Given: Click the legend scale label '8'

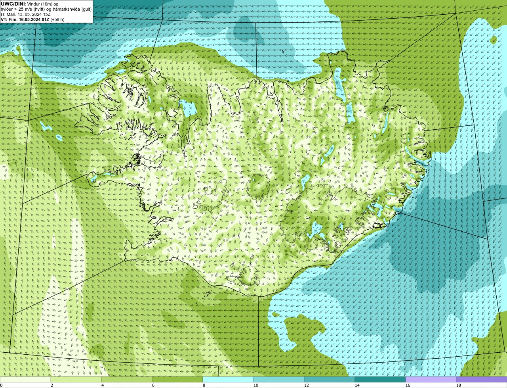Looking at the screenshot, I should [x=204, y=385].
